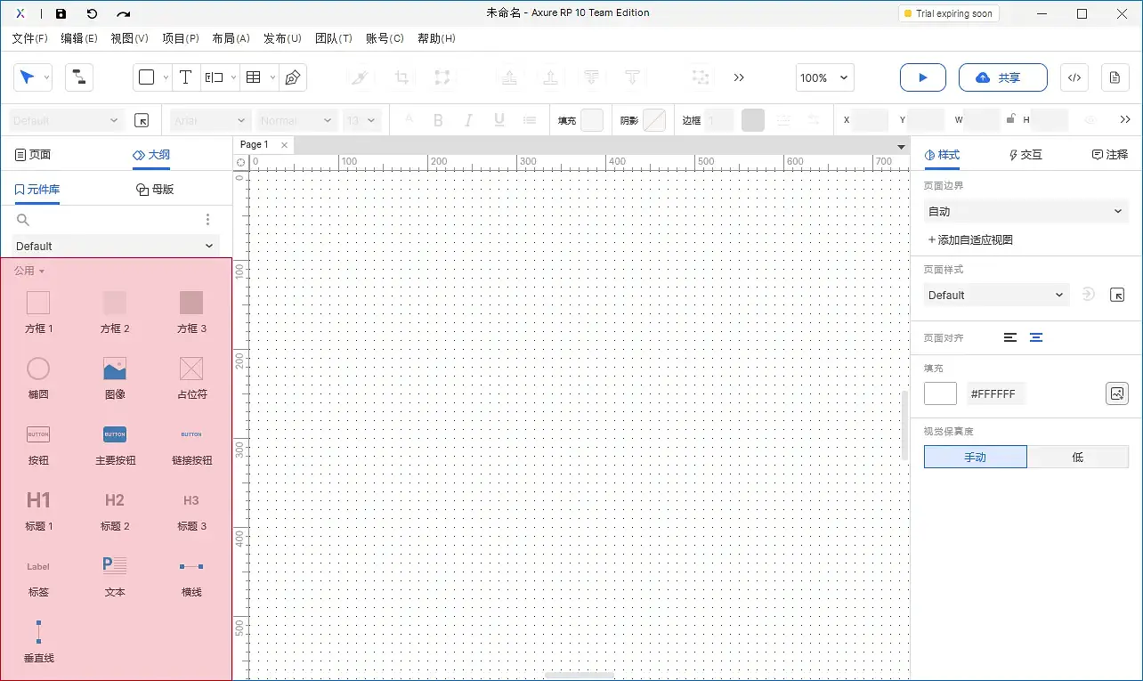The width and height of the screenshot is (1143, 681).
Task: Switch to the 交互 panel tab
Action: [x=1025, y=154]
